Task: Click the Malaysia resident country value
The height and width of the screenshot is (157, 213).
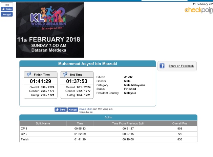Action: (130, 93)
